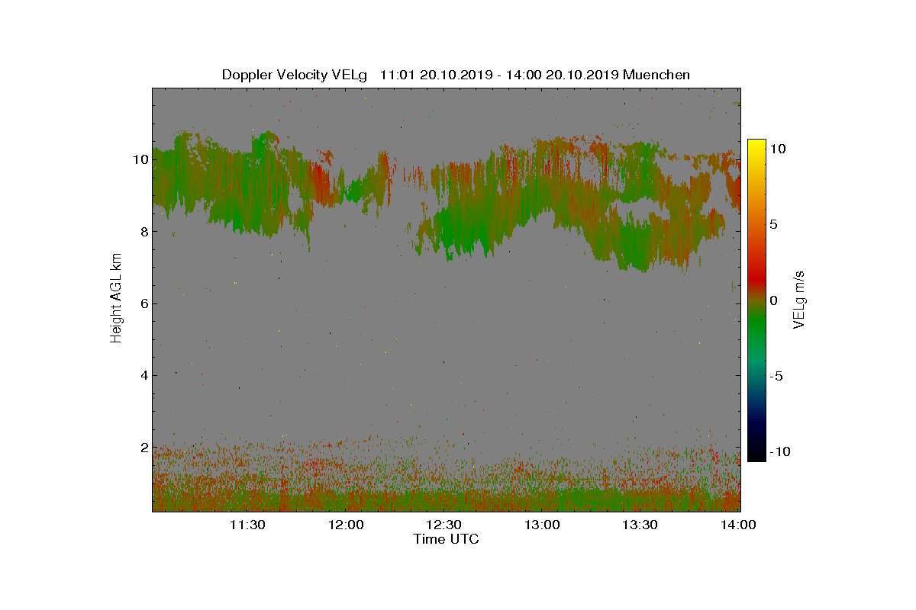
Task: Click the 'VELg m/s' colorbar label
Action: coord(800,300)
